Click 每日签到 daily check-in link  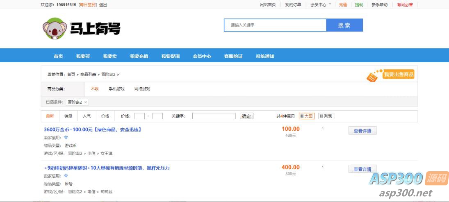88,5
